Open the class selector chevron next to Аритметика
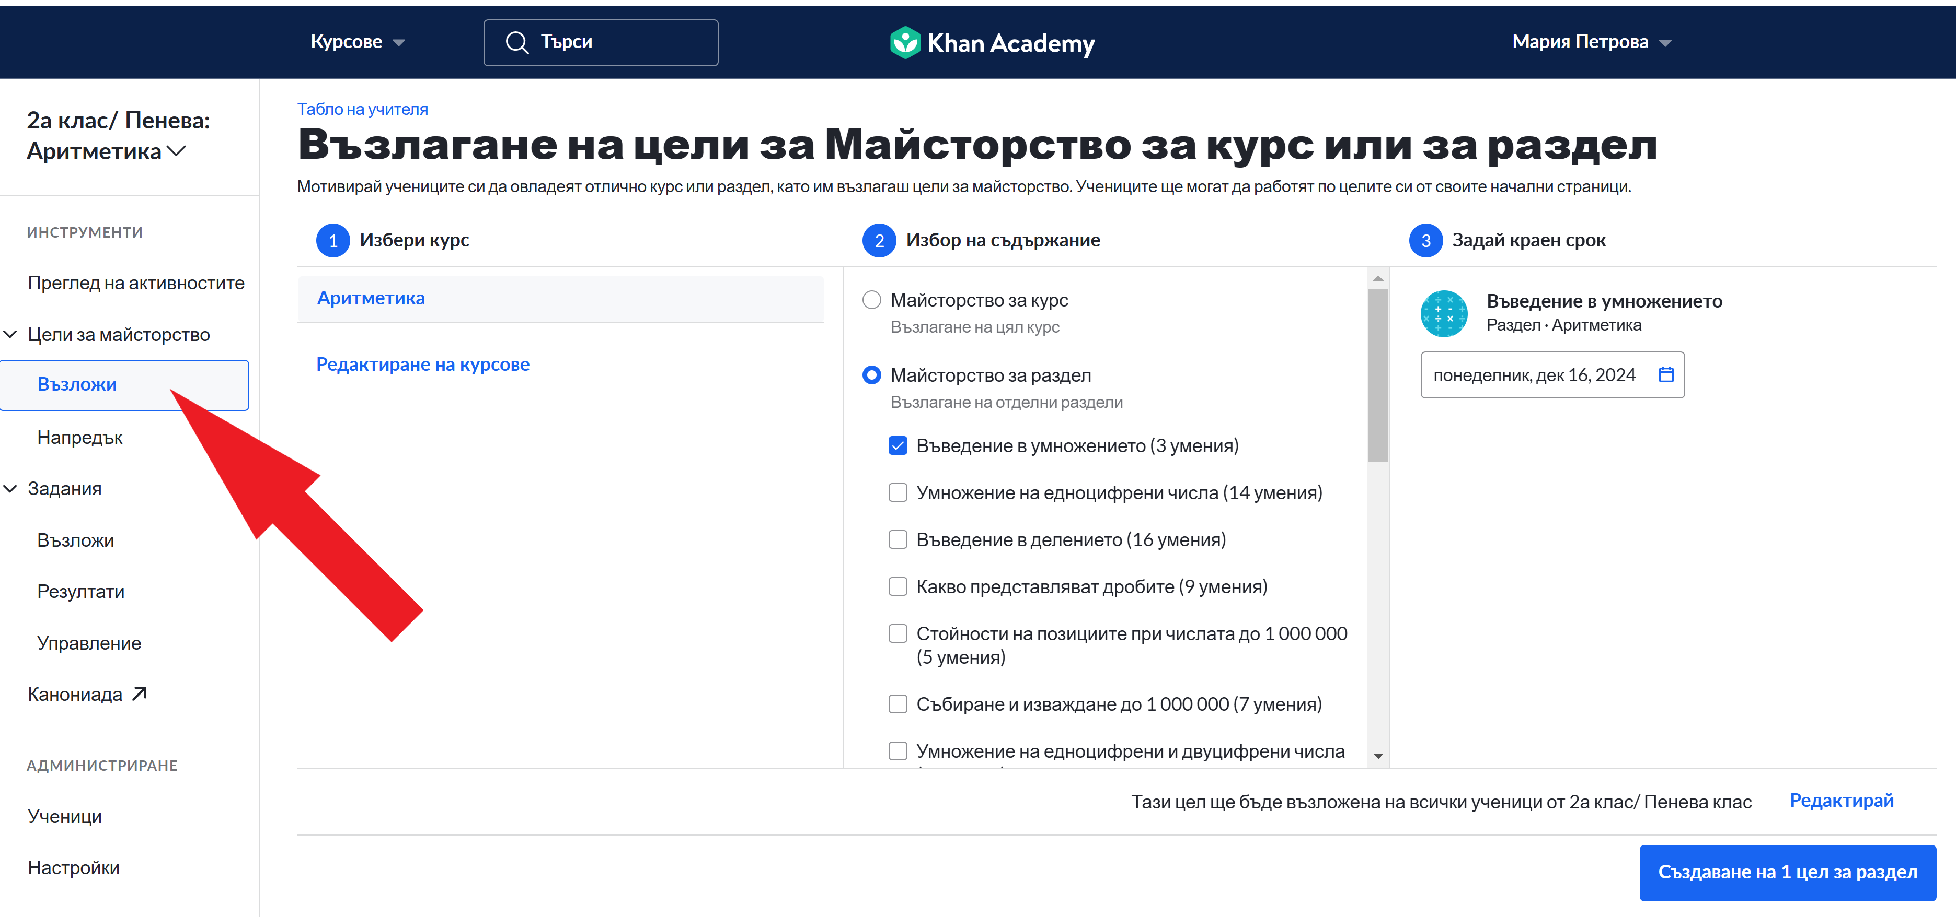 point(176,151)
